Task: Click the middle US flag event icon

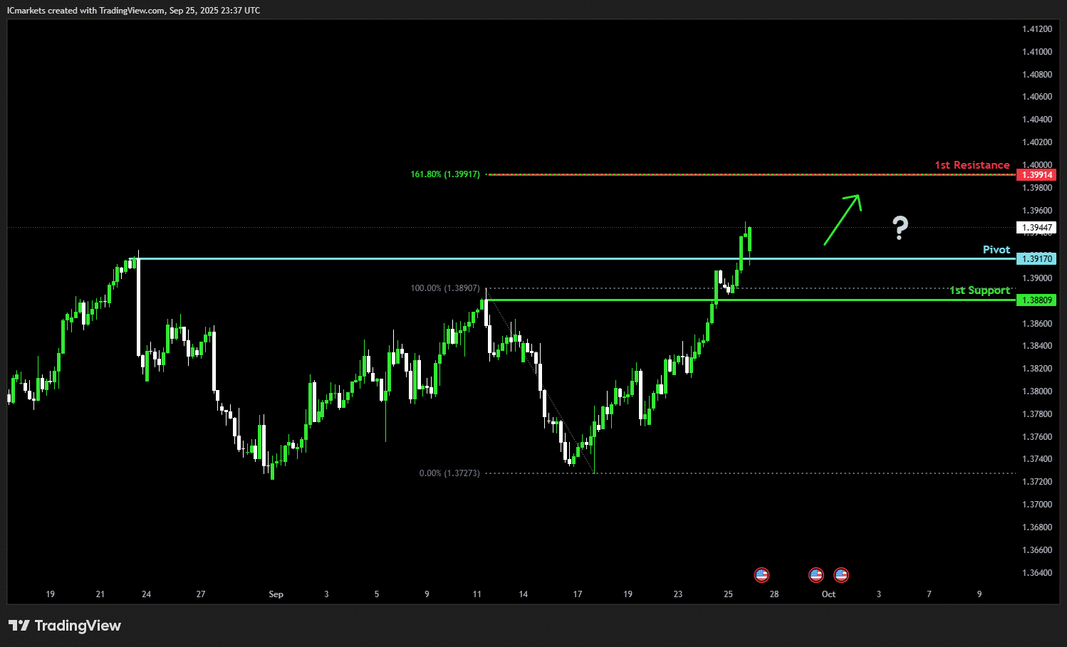Action: click(816, 574)
